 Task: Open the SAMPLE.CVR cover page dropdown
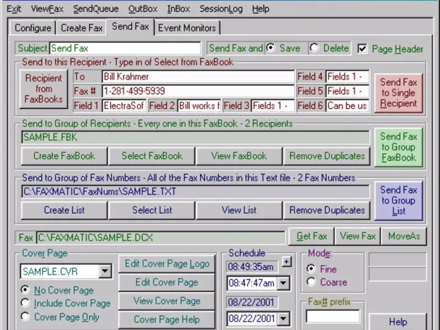(105, 271)
